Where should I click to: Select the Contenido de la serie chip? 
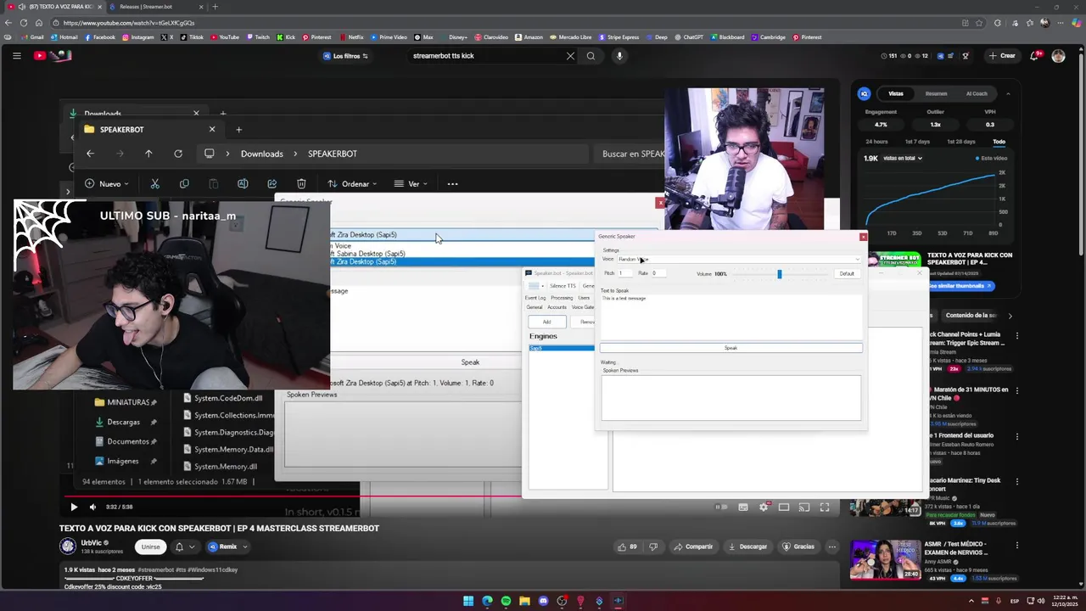[x=970, y=315]
